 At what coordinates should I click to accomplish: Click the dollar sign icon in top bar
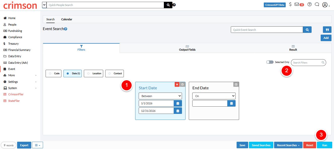pos(290,4)
